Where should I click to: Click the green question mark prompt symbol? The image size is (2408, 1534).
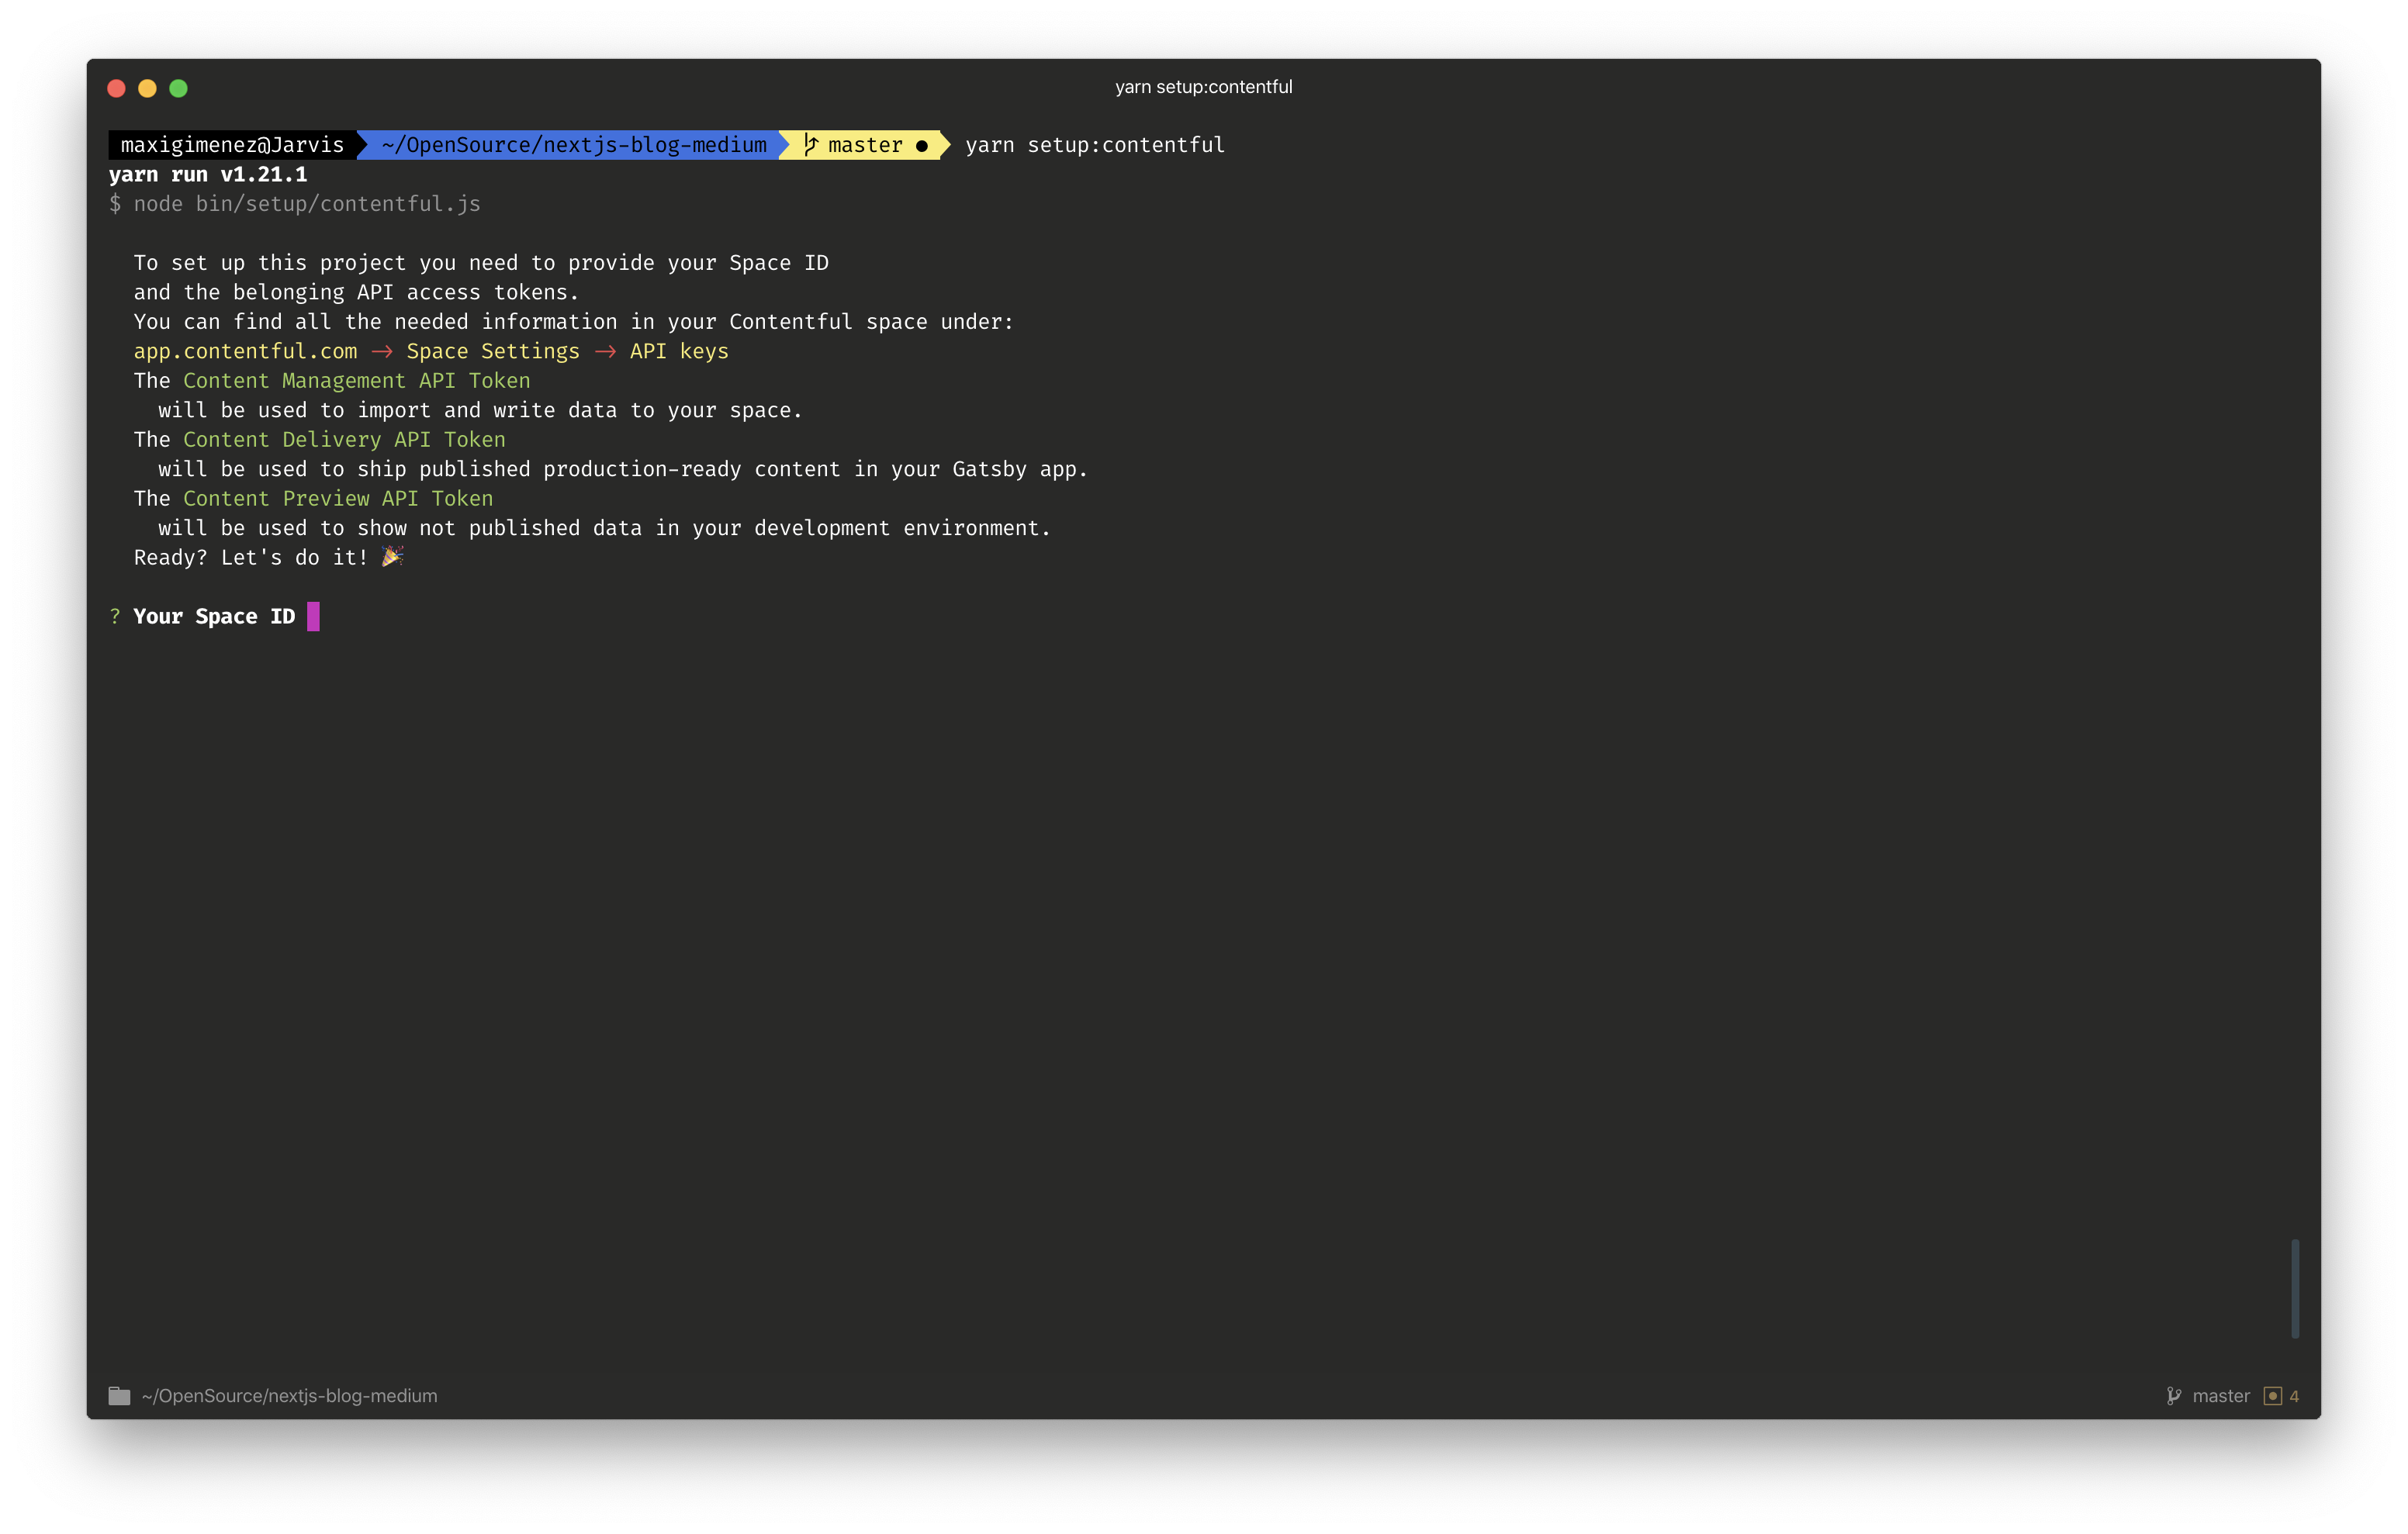click(x=115, y=616)
